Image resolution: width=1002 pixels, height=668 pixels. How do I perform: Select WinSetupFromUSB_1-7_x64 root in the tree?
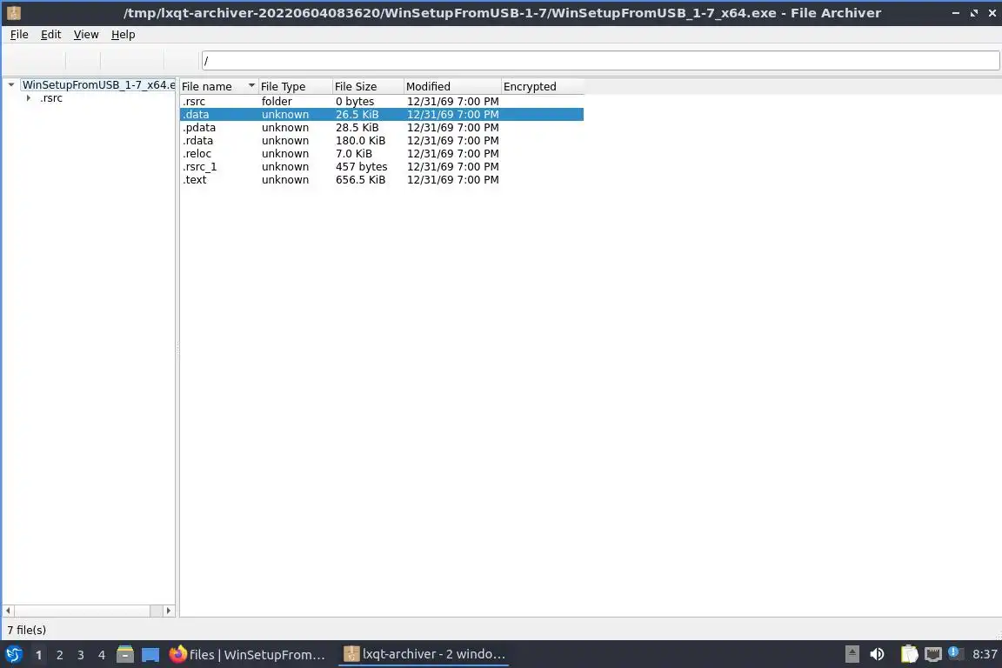tap(97, 84)
